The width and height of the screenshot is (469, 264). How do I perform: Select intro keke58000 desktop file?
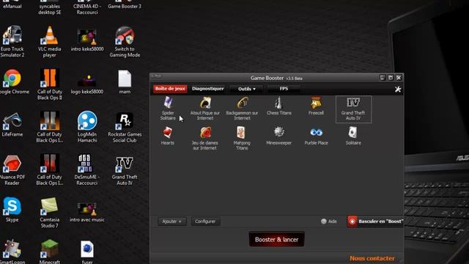[87, 40]
